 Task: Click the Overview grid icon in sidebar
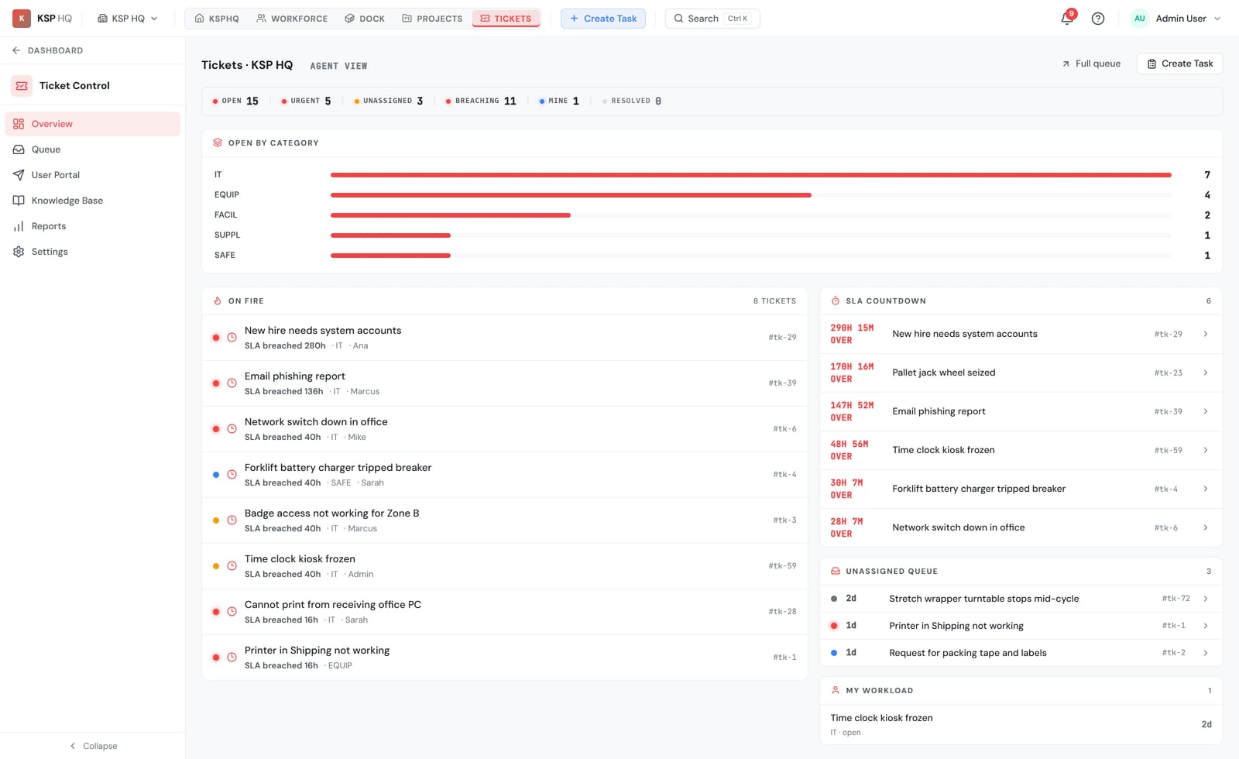click(x=19, y=124)
